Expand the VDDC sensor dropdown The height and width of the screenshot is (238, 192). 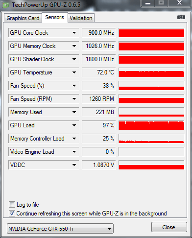pos(74,165)
